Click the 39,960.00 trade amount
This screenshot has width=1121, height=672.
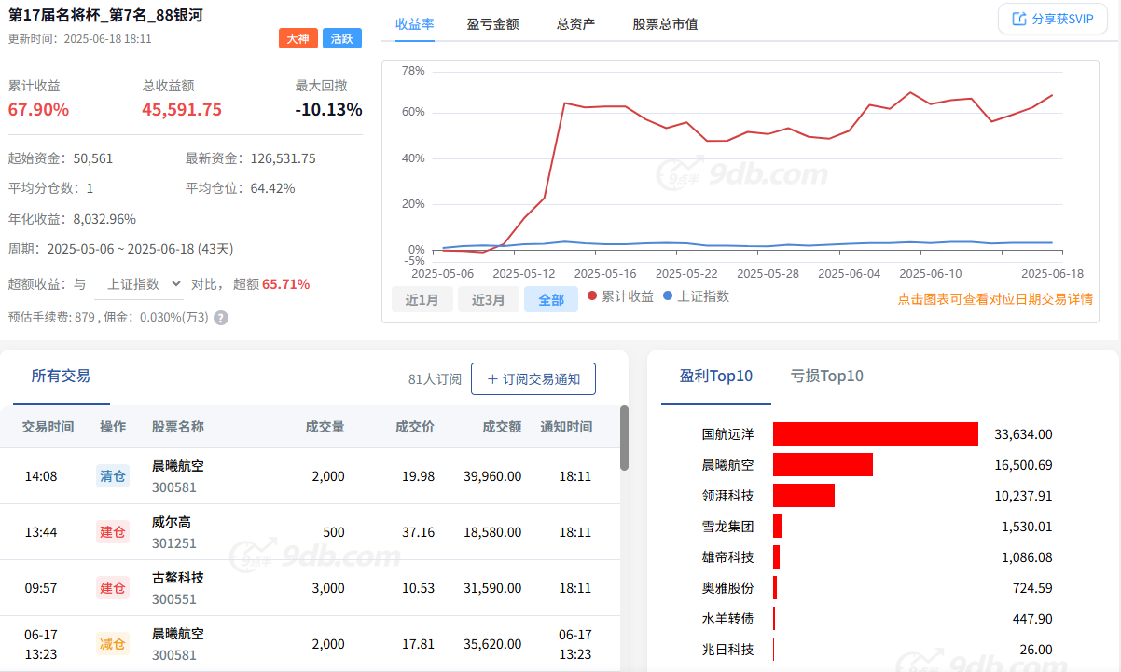pos(492,476)
